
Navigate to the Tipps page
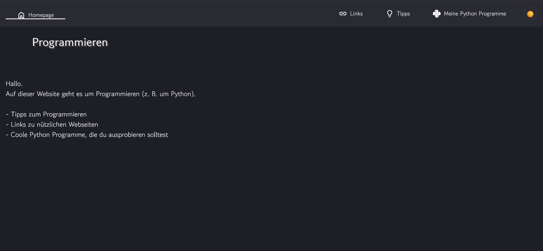point(403,13)
